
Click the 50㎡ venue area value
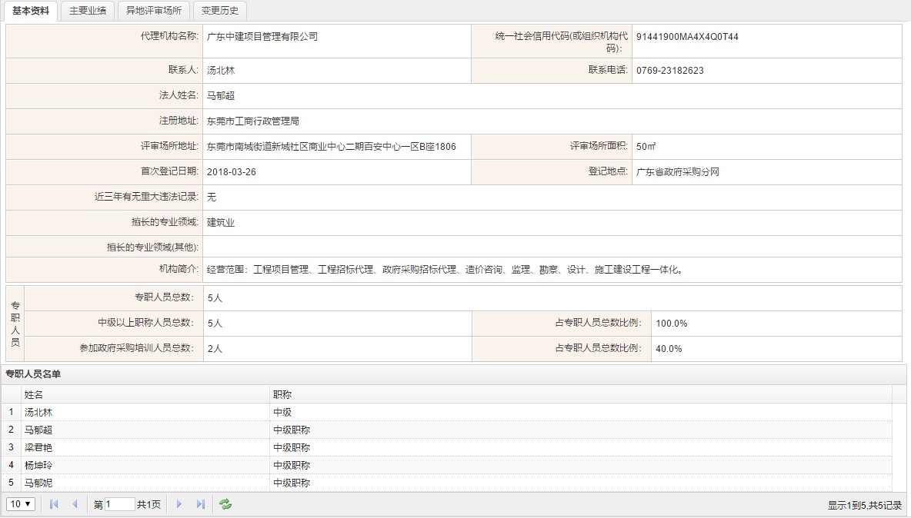point(646,147)
